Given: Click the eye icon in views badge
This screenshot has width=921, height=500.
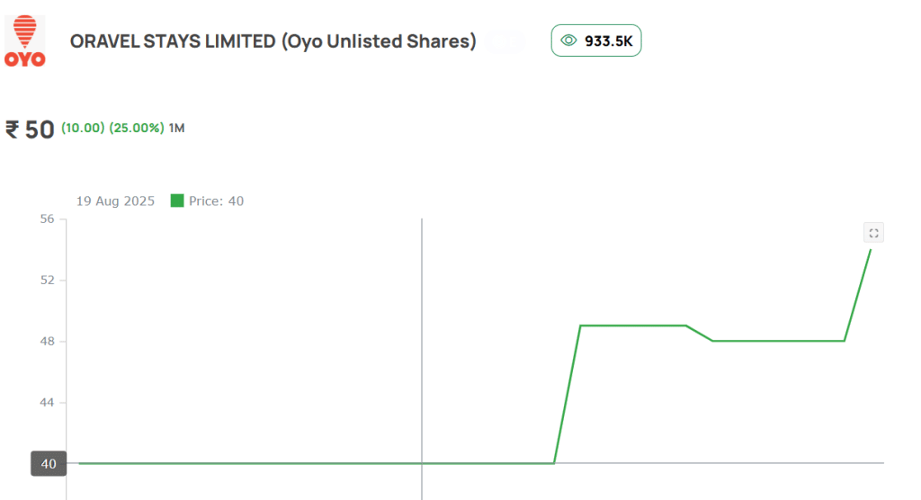Looking at the screenshot, I should [x=568, y=40].
